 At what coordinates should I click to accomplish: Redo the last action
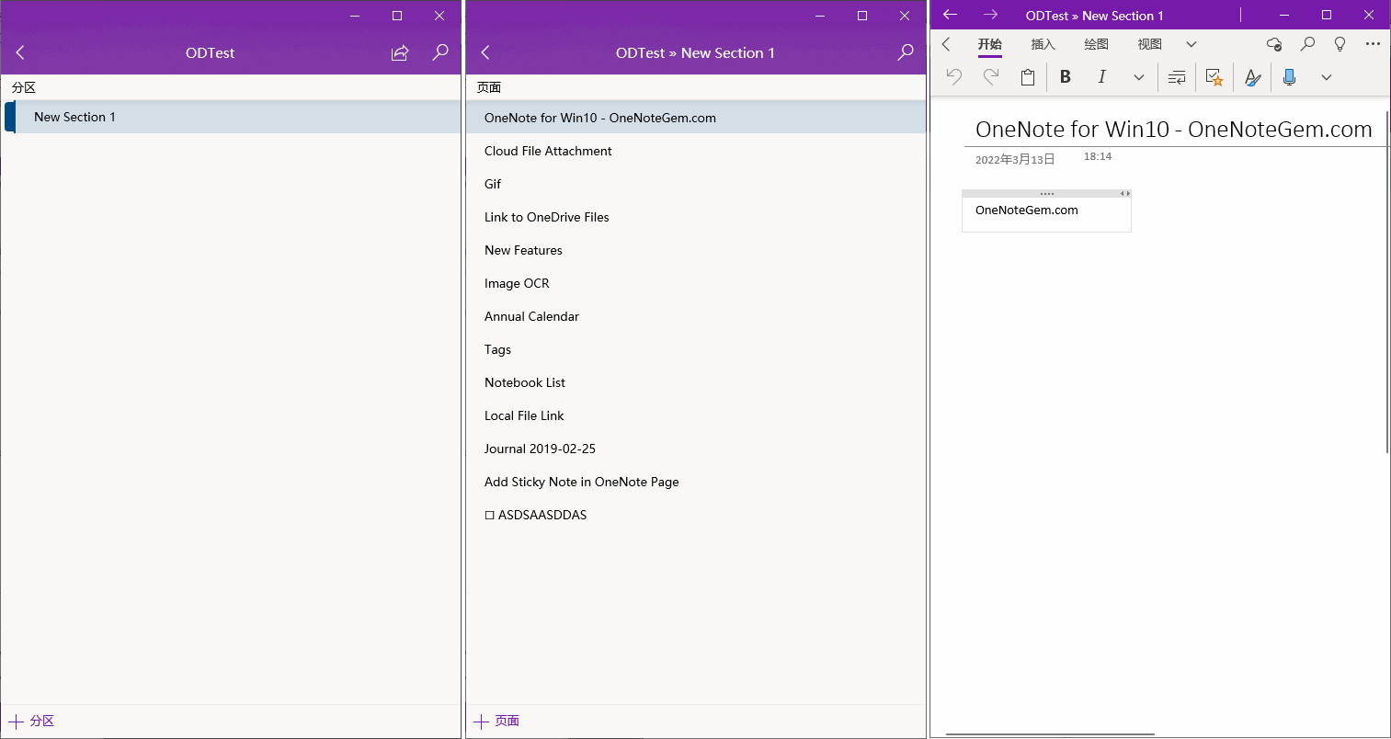990,77
